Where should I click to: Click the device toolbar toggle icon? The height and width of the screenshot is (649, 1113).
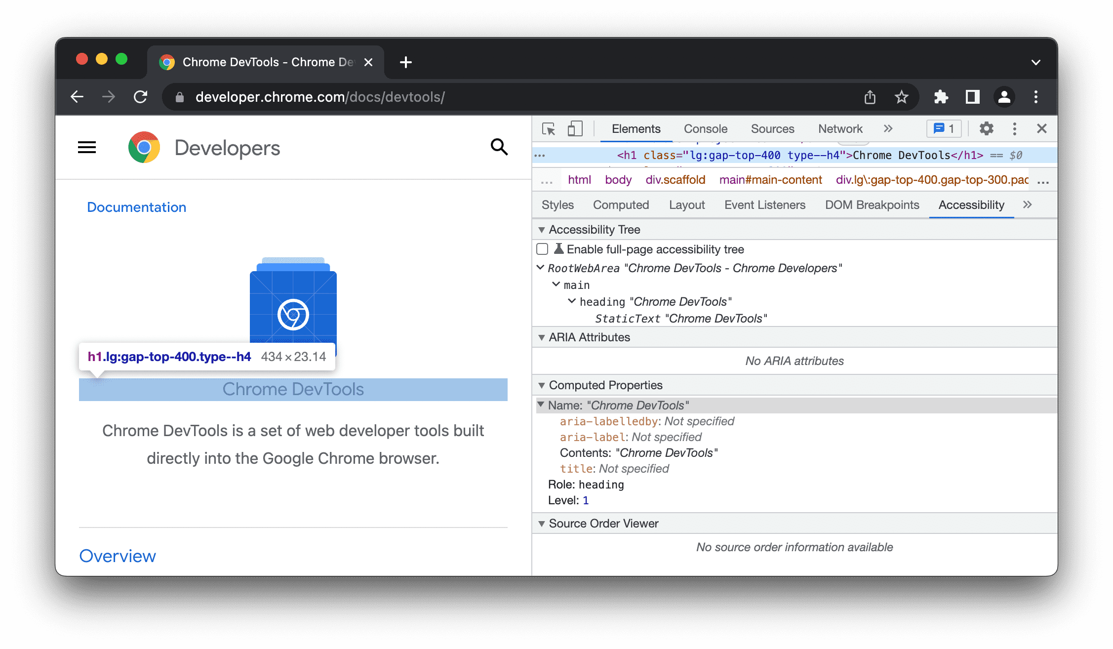click(574, 128)
